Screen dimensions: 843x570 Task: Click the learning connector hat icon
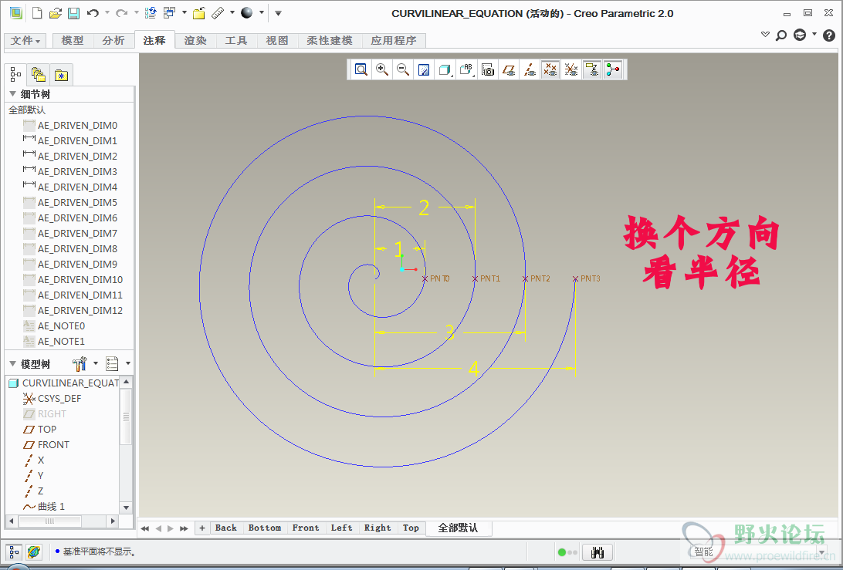click(800, 35)
